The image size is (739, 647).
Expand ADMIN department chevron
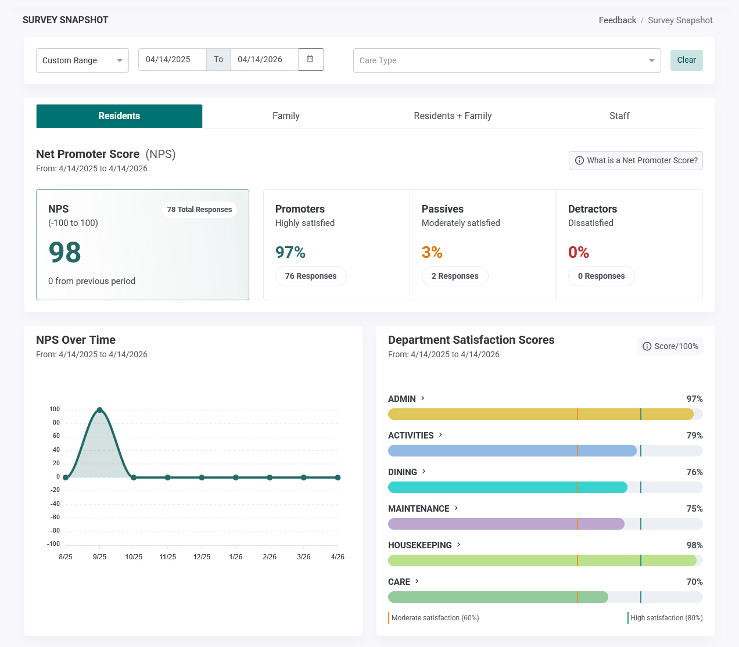coord(423,398)
